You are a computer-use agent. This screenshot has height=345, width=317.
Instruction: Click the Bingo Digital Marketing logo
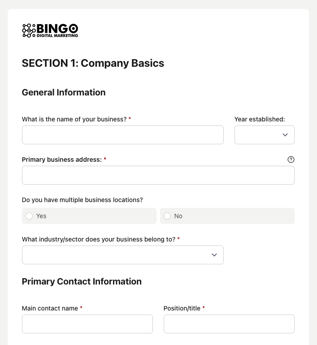(50, 30)
